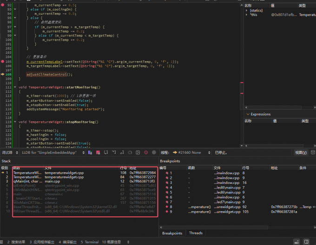Click the Step Out icon in debugger toolbar
Screen dimensions: 316x245
click(122, 152)
